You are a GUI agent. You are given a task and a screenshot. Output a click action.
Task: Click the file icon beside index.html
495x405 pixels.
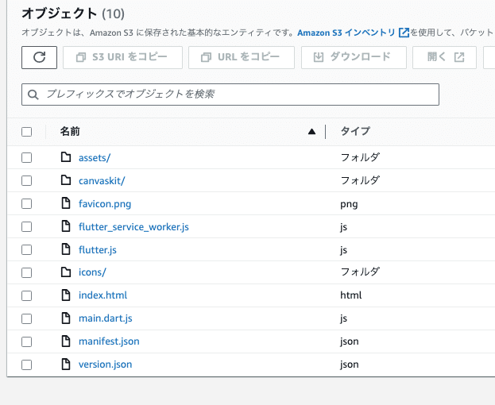(66, 295)
